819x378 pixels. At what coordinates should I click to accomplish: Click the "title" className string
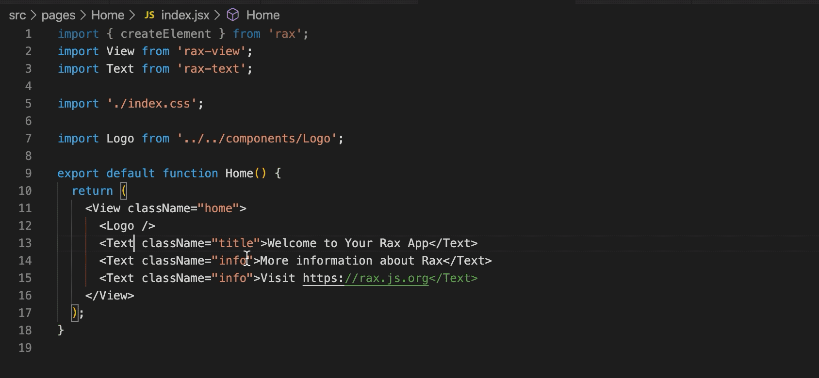236,243
